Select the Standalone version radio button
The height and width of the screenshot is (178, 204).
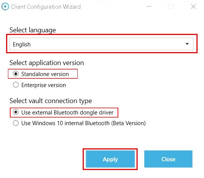coord(16,74)
